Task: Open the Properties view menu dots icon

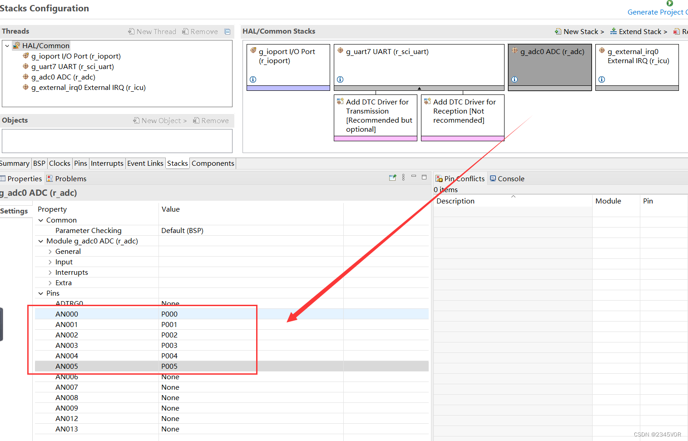Action: point(403,178)
